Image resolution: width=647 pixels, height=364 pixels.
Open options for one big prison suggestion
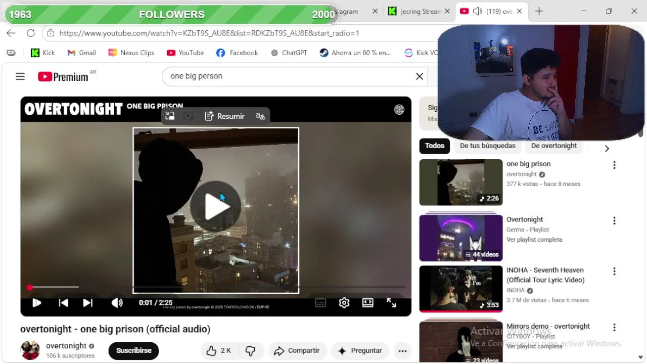pyautogui.click(x=614, y=165)
